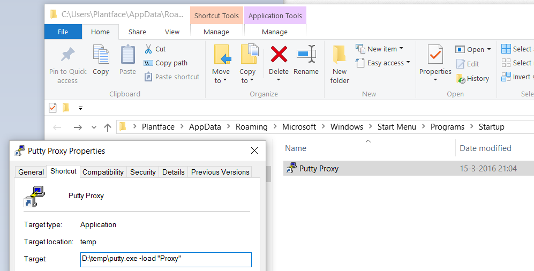Click the Select all icon
Image resolution: width=534 pixels, height=271 pixels.
[x=506, y=49]
